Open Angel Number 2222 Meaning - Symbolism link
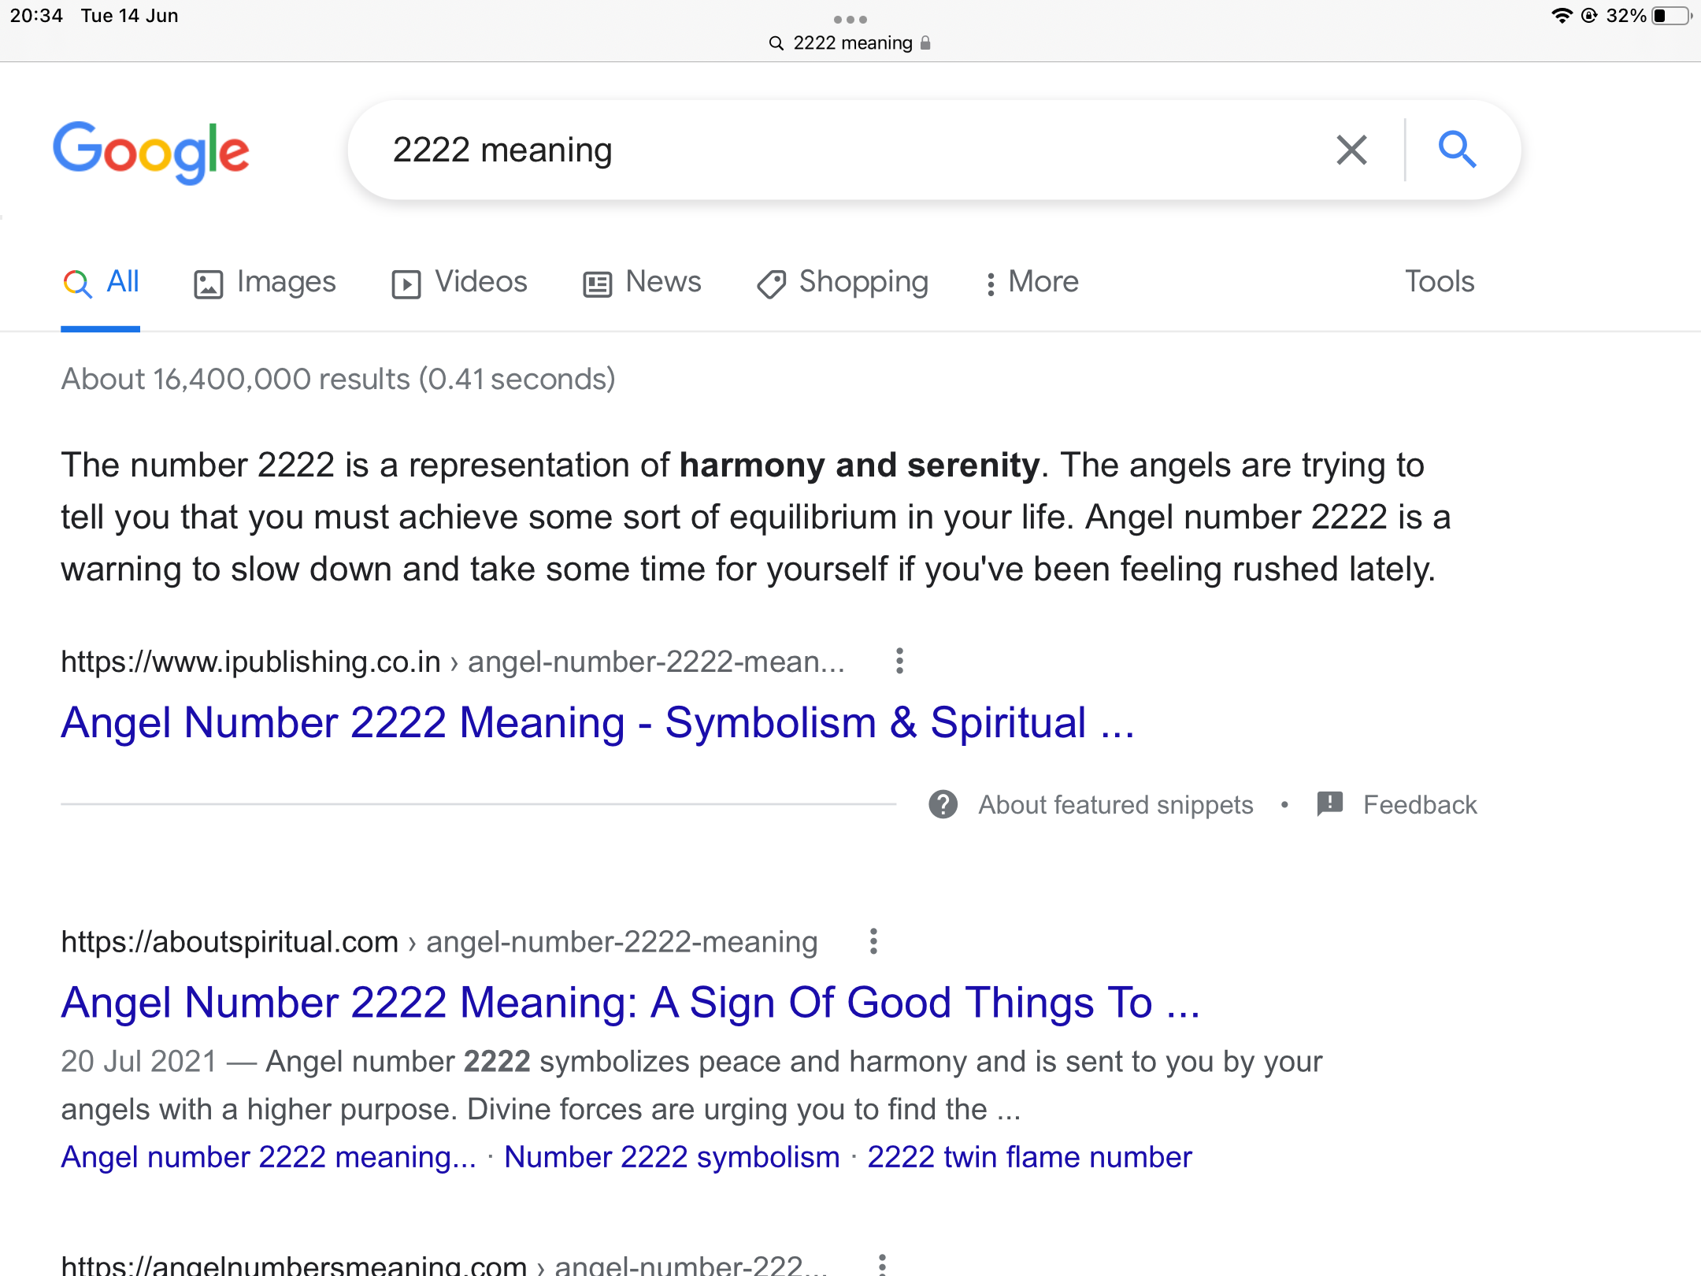1701x1276 pixels. (x=598, y=722)
